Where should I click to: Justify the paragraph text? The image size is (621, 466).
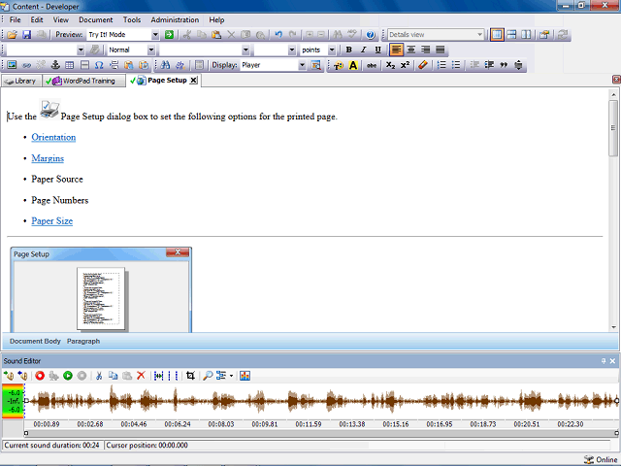tap(440, 50)
